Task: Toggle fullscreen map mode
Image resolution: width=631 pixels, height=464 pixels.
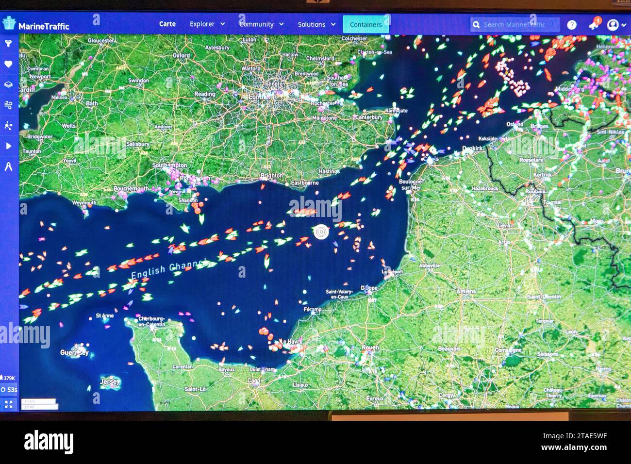Action: tap(8, 404)
